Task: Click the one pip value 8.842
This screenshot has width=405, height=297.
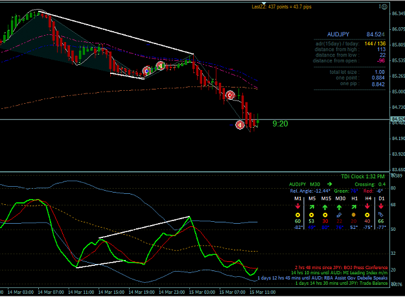Action: coord(378,84)
